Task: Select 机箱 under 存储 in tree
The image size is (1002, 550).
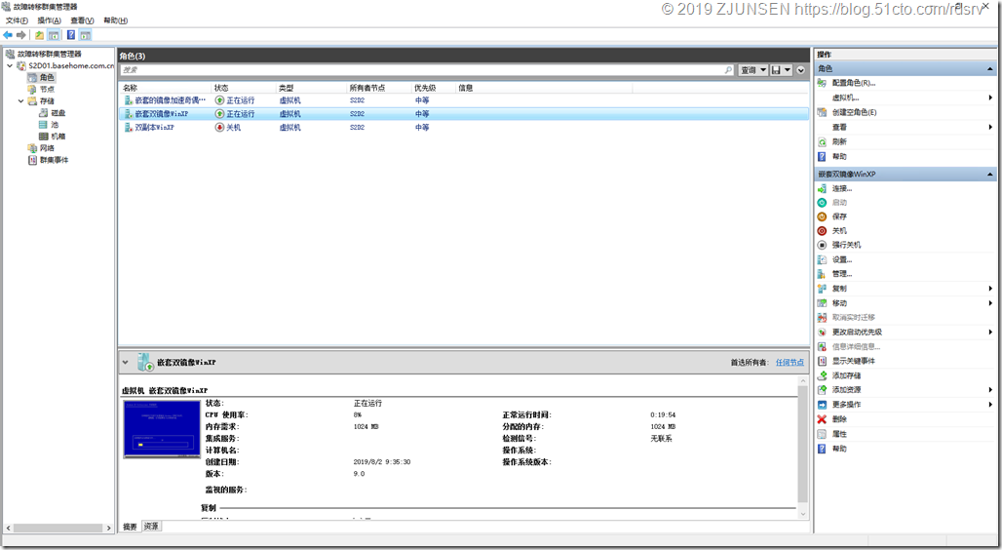Action: click(x=58, y=137)
